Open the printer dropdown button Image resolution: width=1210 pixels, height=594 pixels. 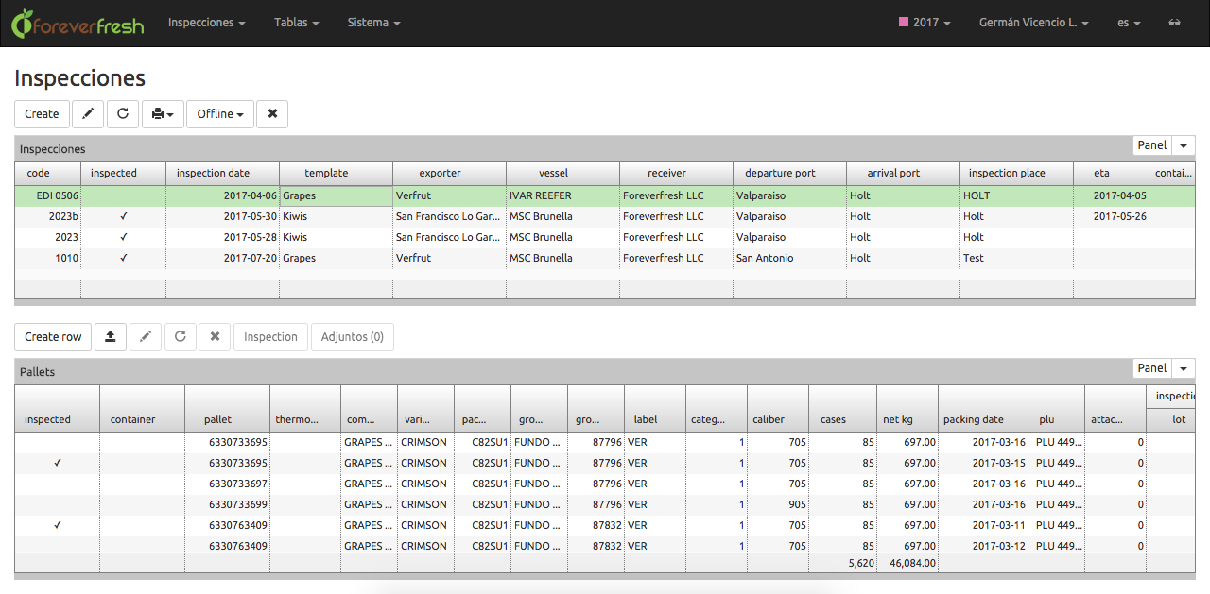(163, 114)
